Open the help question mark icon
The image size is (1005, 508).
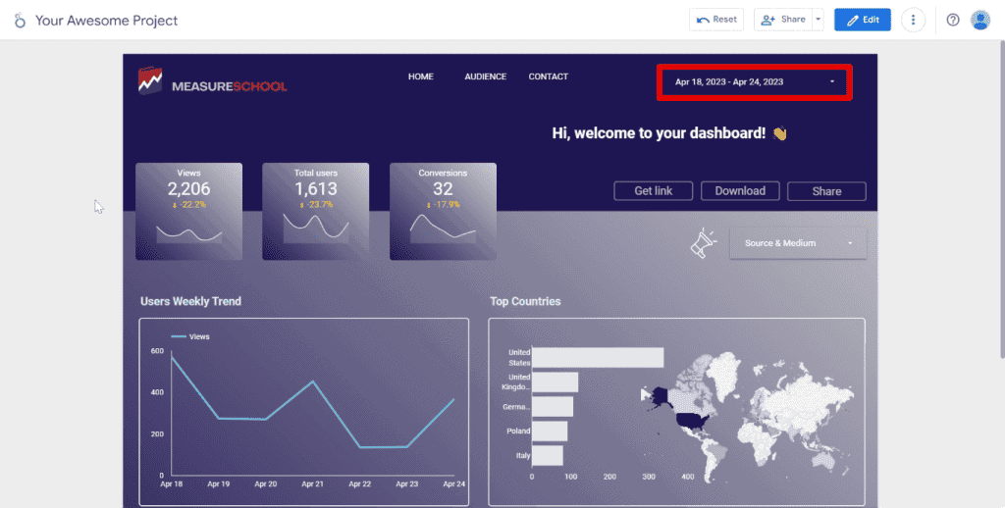(952, 20)
